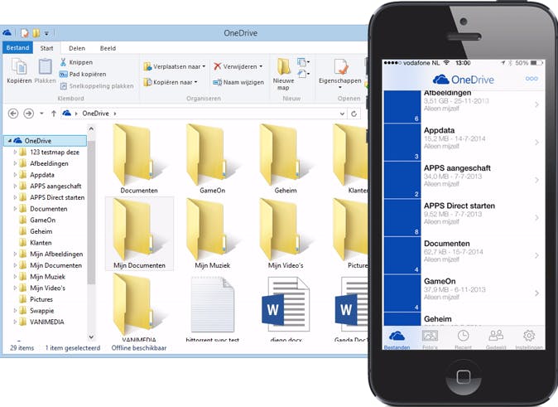Screen dimensions: 558x407
Task: Go up one folder level
Action: (53, 114)
